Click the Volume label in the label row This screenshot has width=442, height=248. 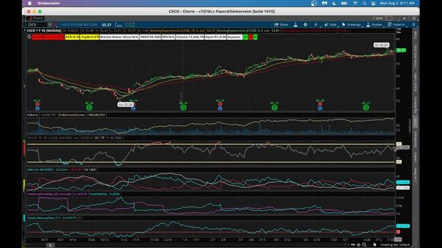[x=190, y=37]
